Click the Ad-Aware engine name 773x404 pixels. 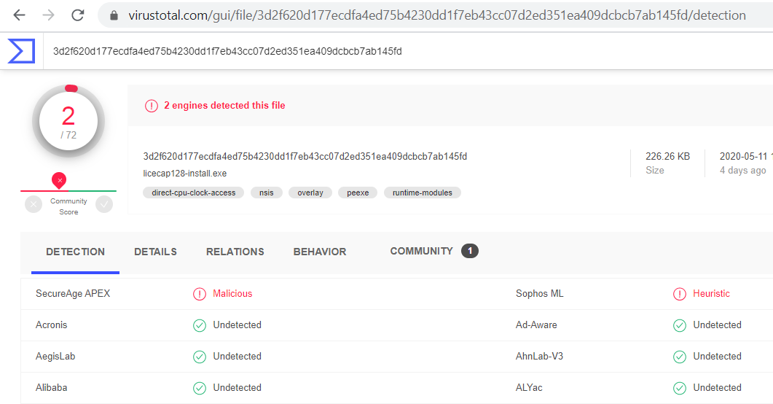[536, 325]
